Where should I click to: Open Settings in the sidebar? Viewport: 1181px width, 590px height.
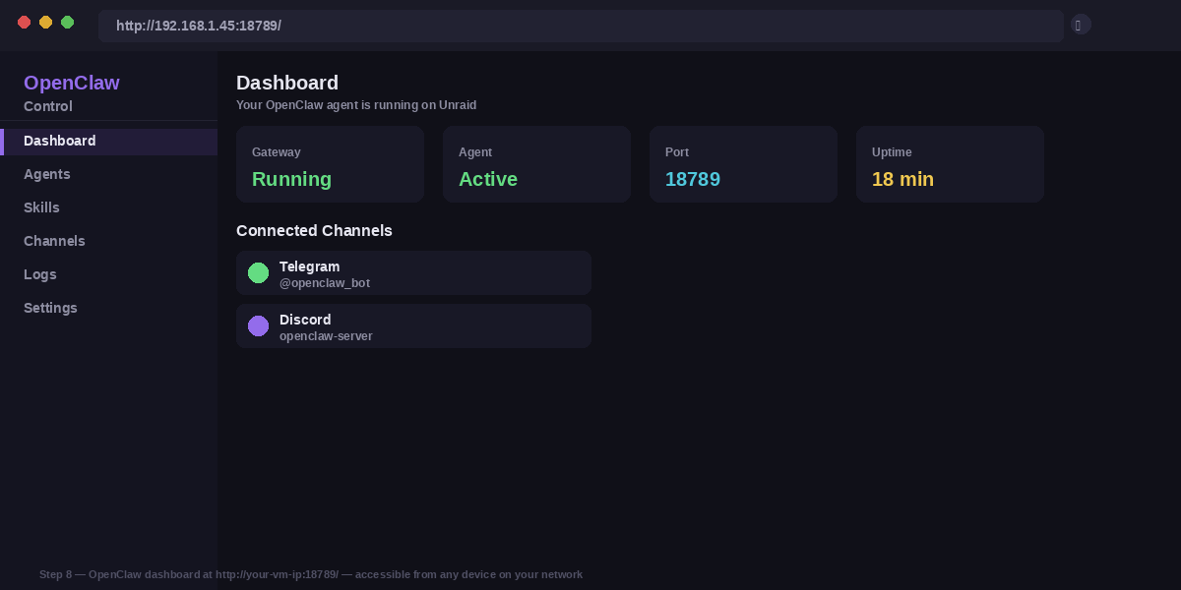click(50, 309)
